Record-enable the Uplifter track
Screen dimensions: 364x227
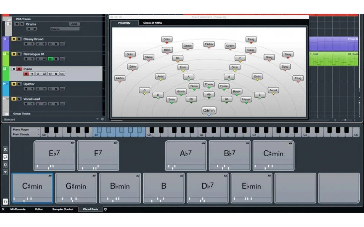25,89
